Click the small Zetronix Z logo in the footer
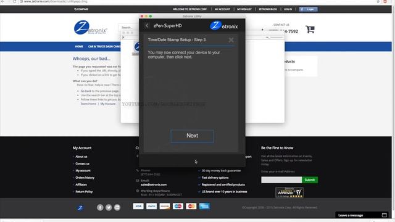395x222 pixels. (x=80, y=208)
